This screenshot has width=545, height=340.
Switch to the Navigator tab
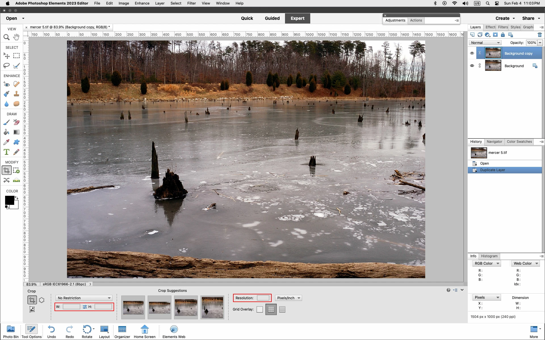pyautogui.click(x=494, y=142)
